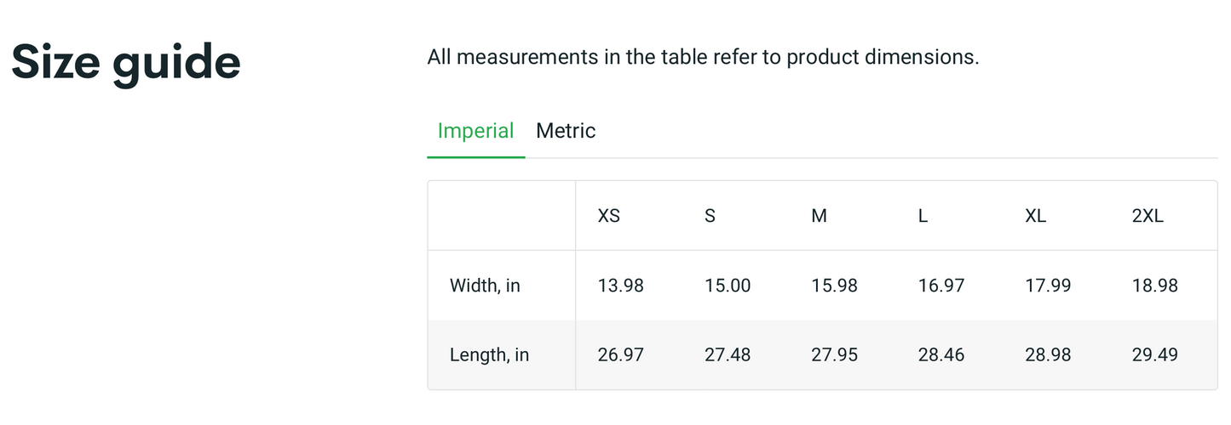Click the XL size column header
1231x425 pixels.
(1036, 216)
